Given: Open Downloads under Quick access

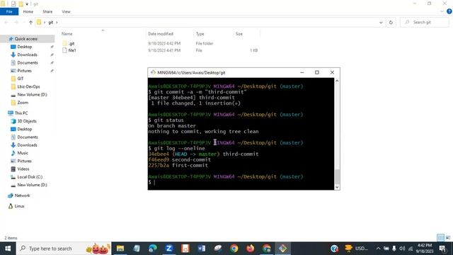Looking at the screenshot, I should point(27,55).
